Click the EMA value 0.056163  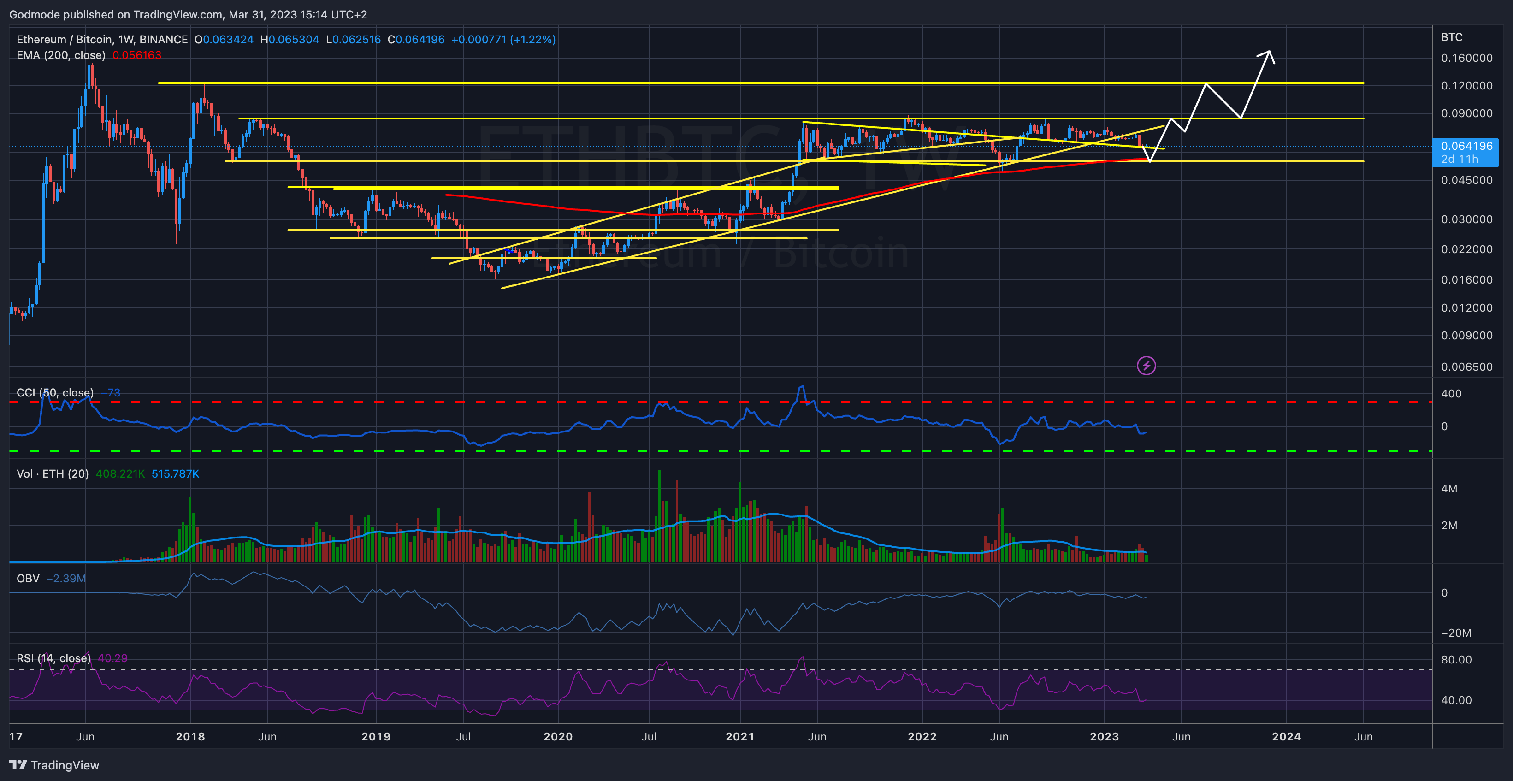(x=137, y=55)
